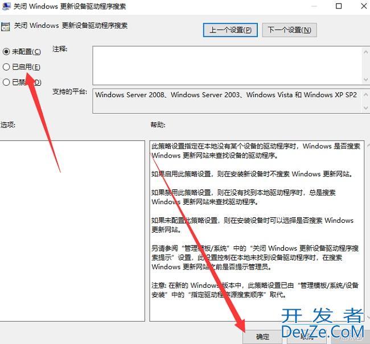Click the 取消 button
This screenshot has height=344, width=370.
(307, 337)
